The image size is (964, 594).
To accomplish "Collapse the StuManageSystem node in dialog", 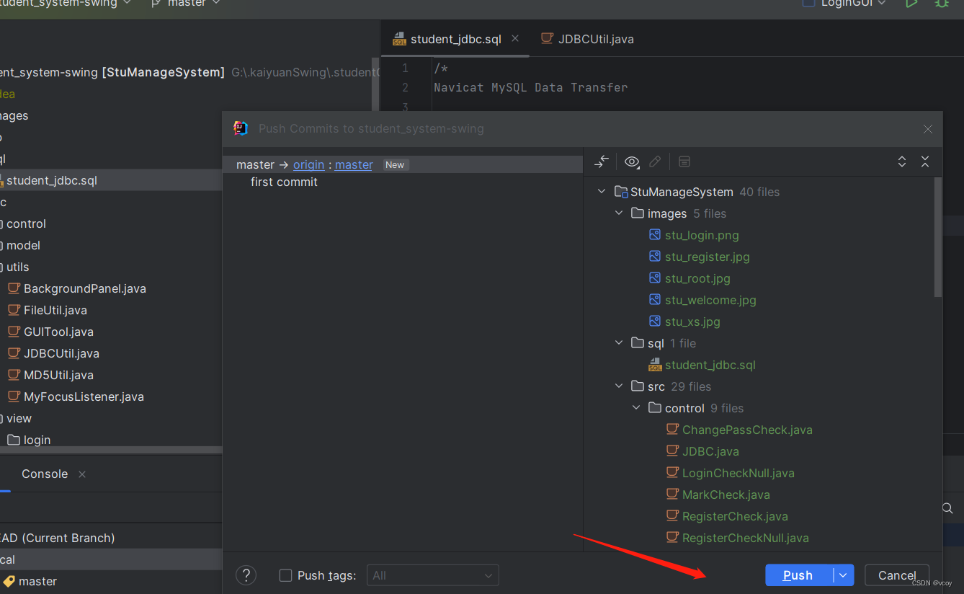I will pos(602,192).
